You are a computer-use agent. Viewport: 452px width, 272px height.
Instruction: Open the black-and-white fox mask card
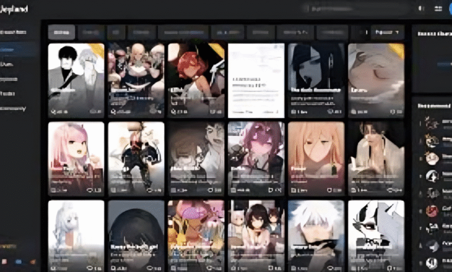376,236
